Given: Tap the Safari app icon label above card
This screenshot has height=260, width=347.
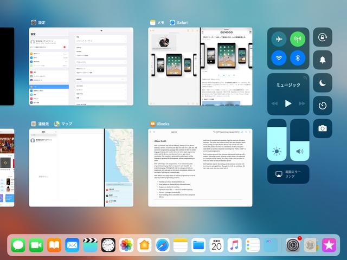Looking at the screenshot, I should click(178, 23).
